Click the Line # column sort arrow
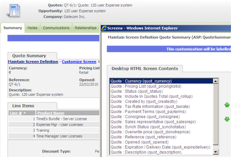231x157 pixels. [x=25, y=113]
